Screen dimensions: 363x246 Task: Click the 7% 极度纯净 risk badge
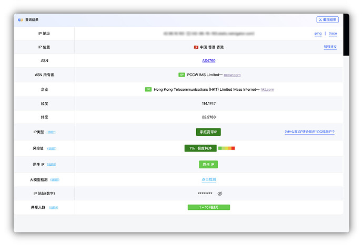[200, 148]
